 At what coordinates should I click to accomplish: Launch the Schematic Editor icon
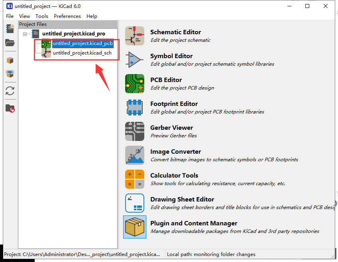[x=135, y=36]
